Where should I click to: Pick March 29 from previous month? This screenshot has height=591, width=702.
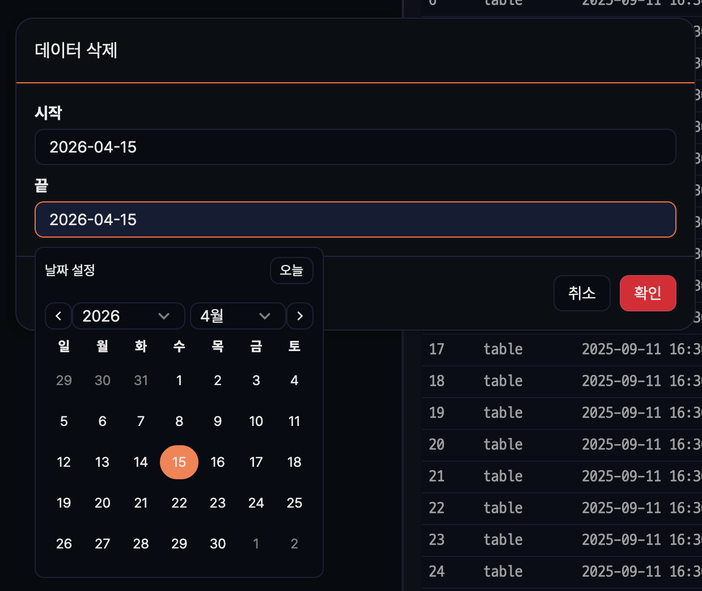point(64,381)
